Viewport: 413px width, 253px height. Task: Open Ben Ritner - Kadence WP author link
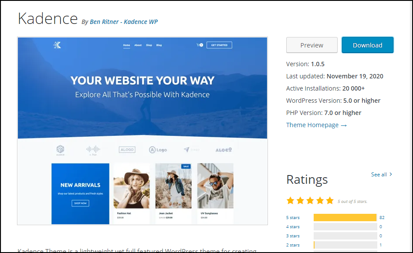tap(124, 22)
